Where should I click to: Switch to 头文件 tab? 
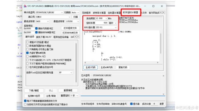(144, 13)
